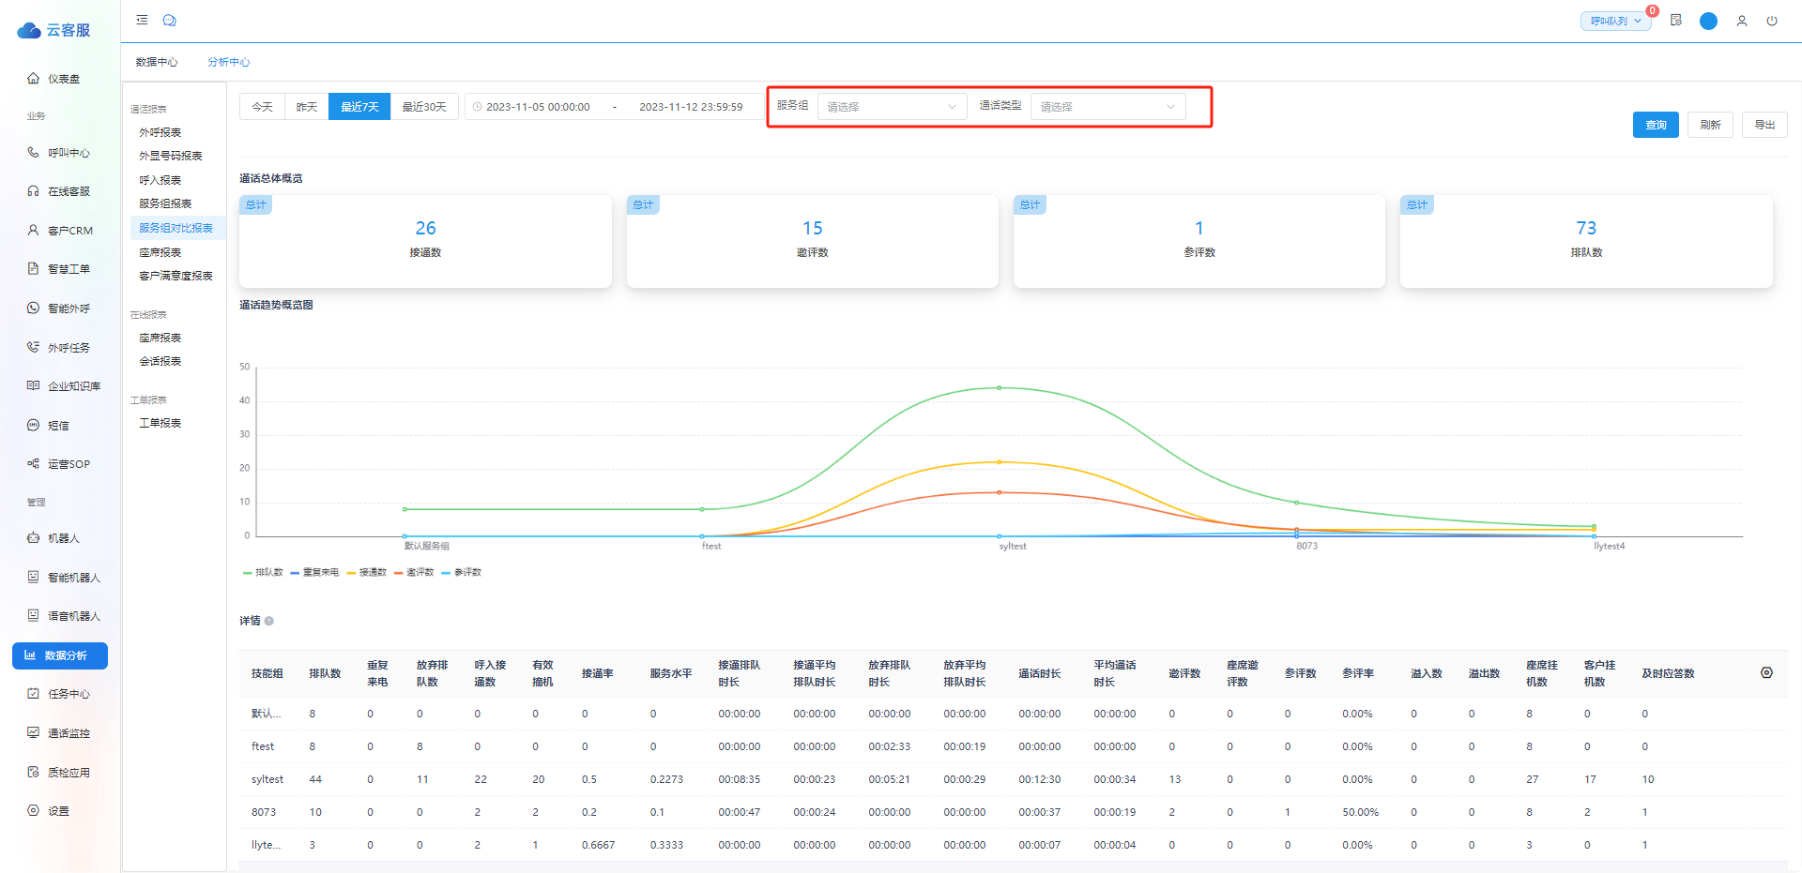Open the 呼入报表 report

tap(160, 180)
